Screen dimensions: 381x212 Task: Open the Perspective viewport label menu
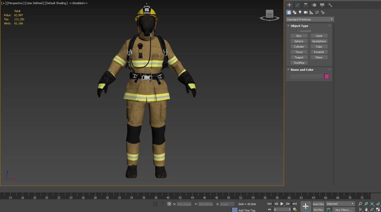pyautogui.click(x=16, y=3)
